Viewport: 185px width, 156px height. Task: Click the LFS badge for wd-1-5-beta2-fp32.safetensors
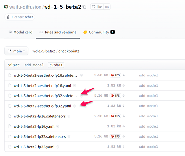[x=116, y=136]
